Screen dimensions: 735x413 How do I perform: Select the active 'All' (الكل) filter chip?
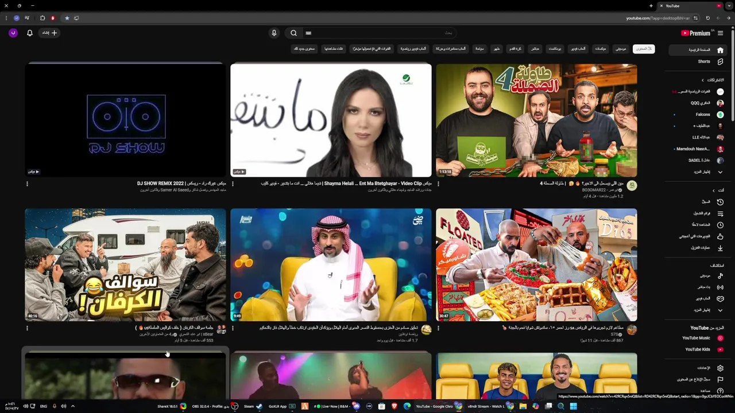(644, 49)
